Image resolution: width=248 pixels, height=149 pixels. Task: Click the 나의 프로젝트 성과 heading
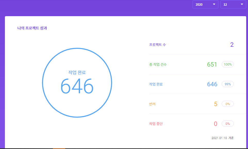pos(32,28)
